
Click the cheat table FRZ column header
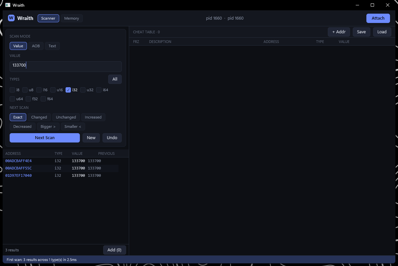(136, 42)
